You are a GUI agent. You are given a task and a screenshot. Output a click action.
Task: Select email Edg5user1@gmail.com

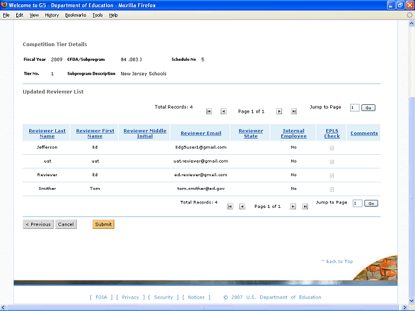(201, 147)
